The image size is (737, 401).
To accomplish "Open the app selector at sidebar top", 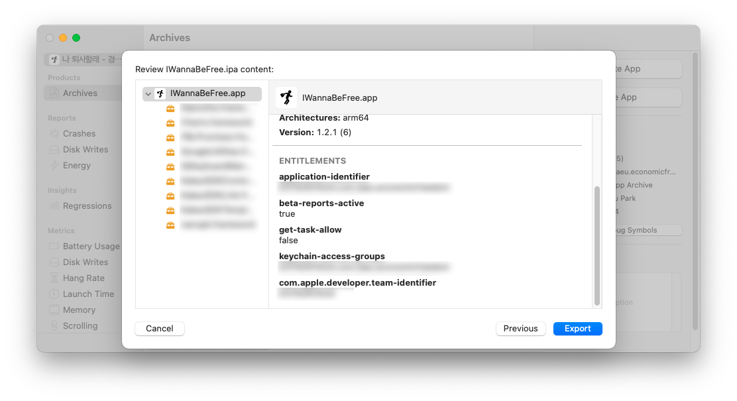I will [84, 59].
